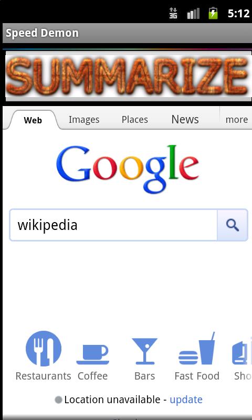Switch to the Images tab
The width and height of the screenshot is (252, 420).
(84, 120)
